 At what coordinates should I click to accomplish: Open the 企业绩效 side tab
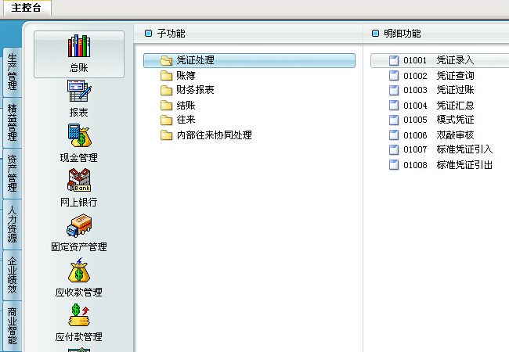[13, 275]
